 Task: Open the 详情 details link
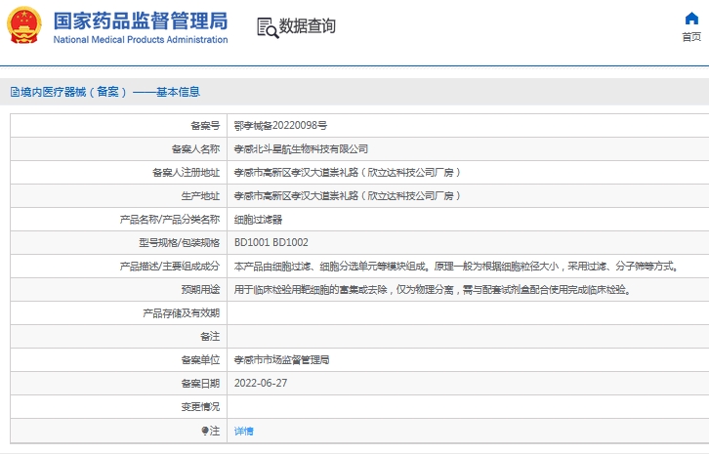[244, 431]
